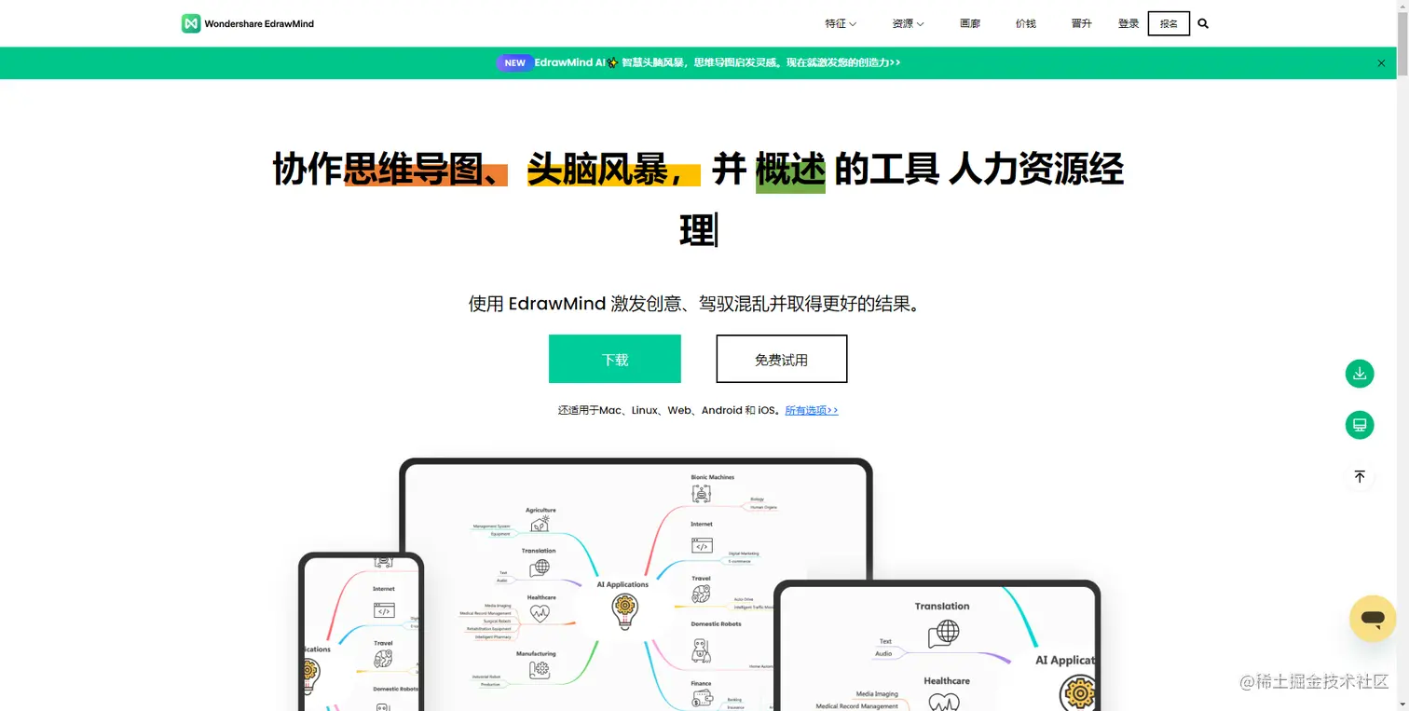This screenshot has height=711, width=1409.
Task: Click the 登录 link
Action: 1129,23
